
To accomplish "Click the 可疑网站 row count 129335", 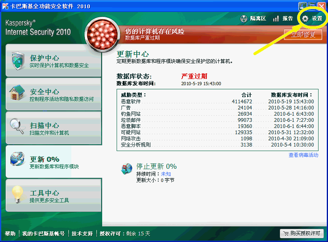I will (x=244, y=132).
